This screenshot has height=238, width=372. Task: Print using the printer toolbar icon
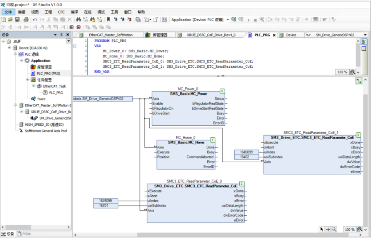click(26, 20)
